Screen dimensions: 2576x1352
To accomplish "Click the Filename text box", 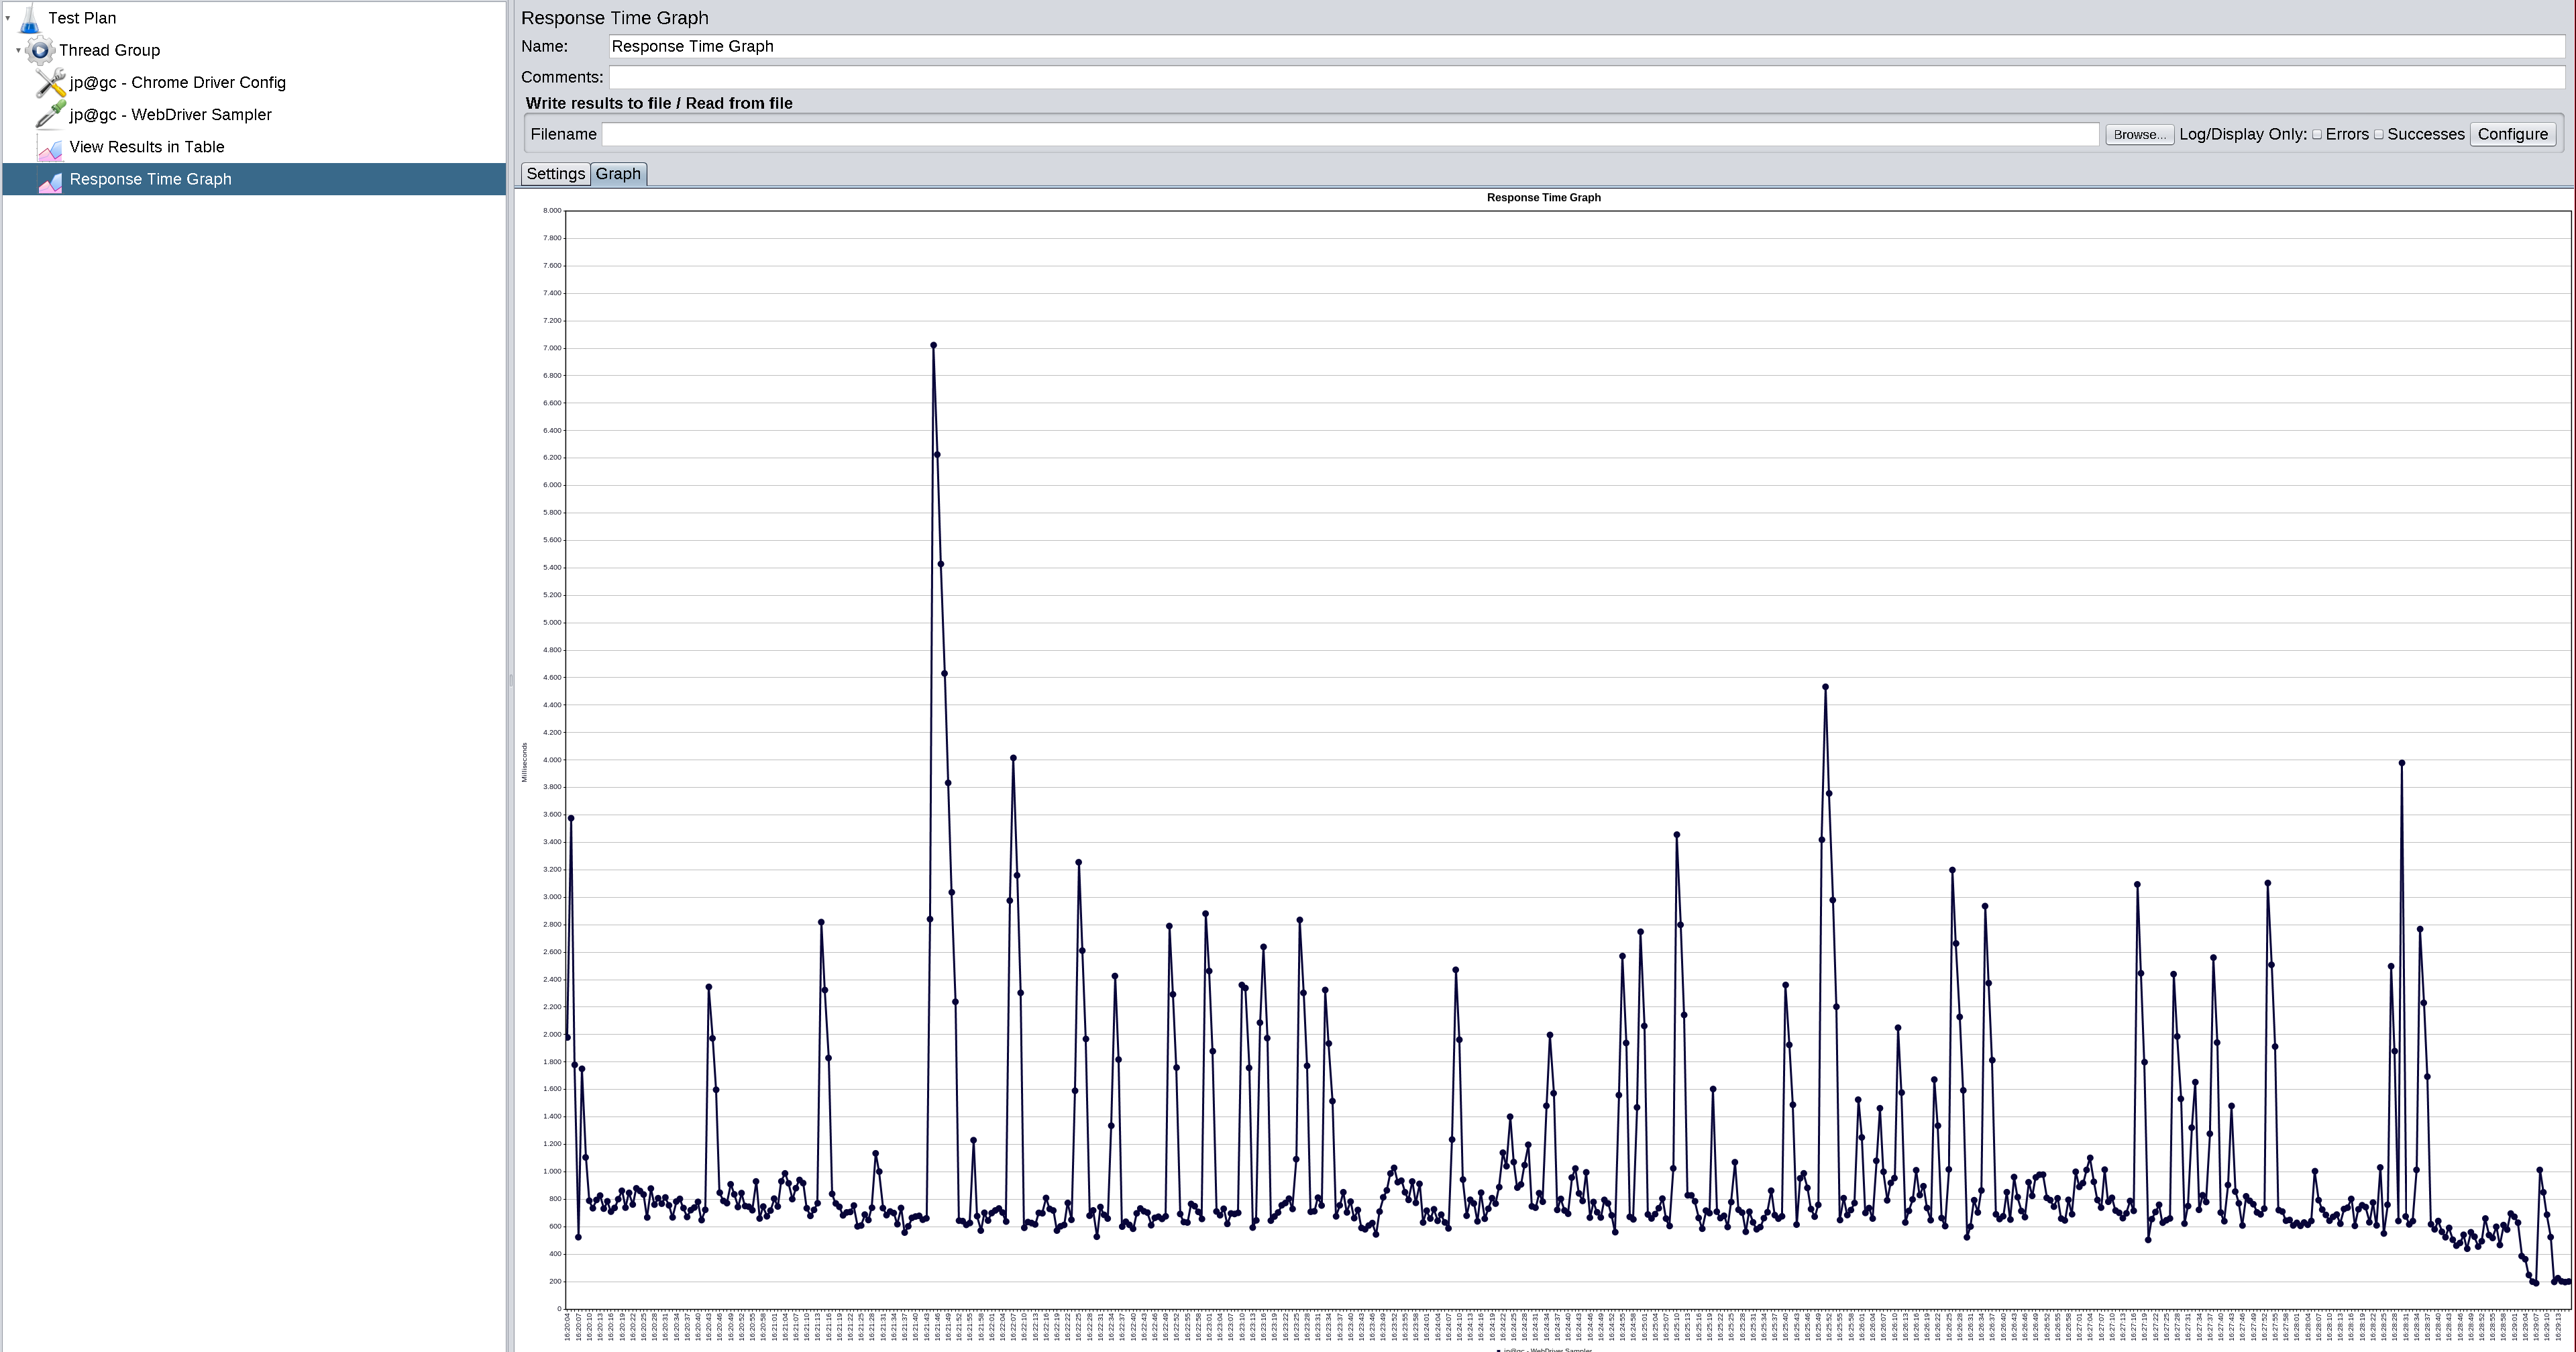I will tap(1350, 135).
